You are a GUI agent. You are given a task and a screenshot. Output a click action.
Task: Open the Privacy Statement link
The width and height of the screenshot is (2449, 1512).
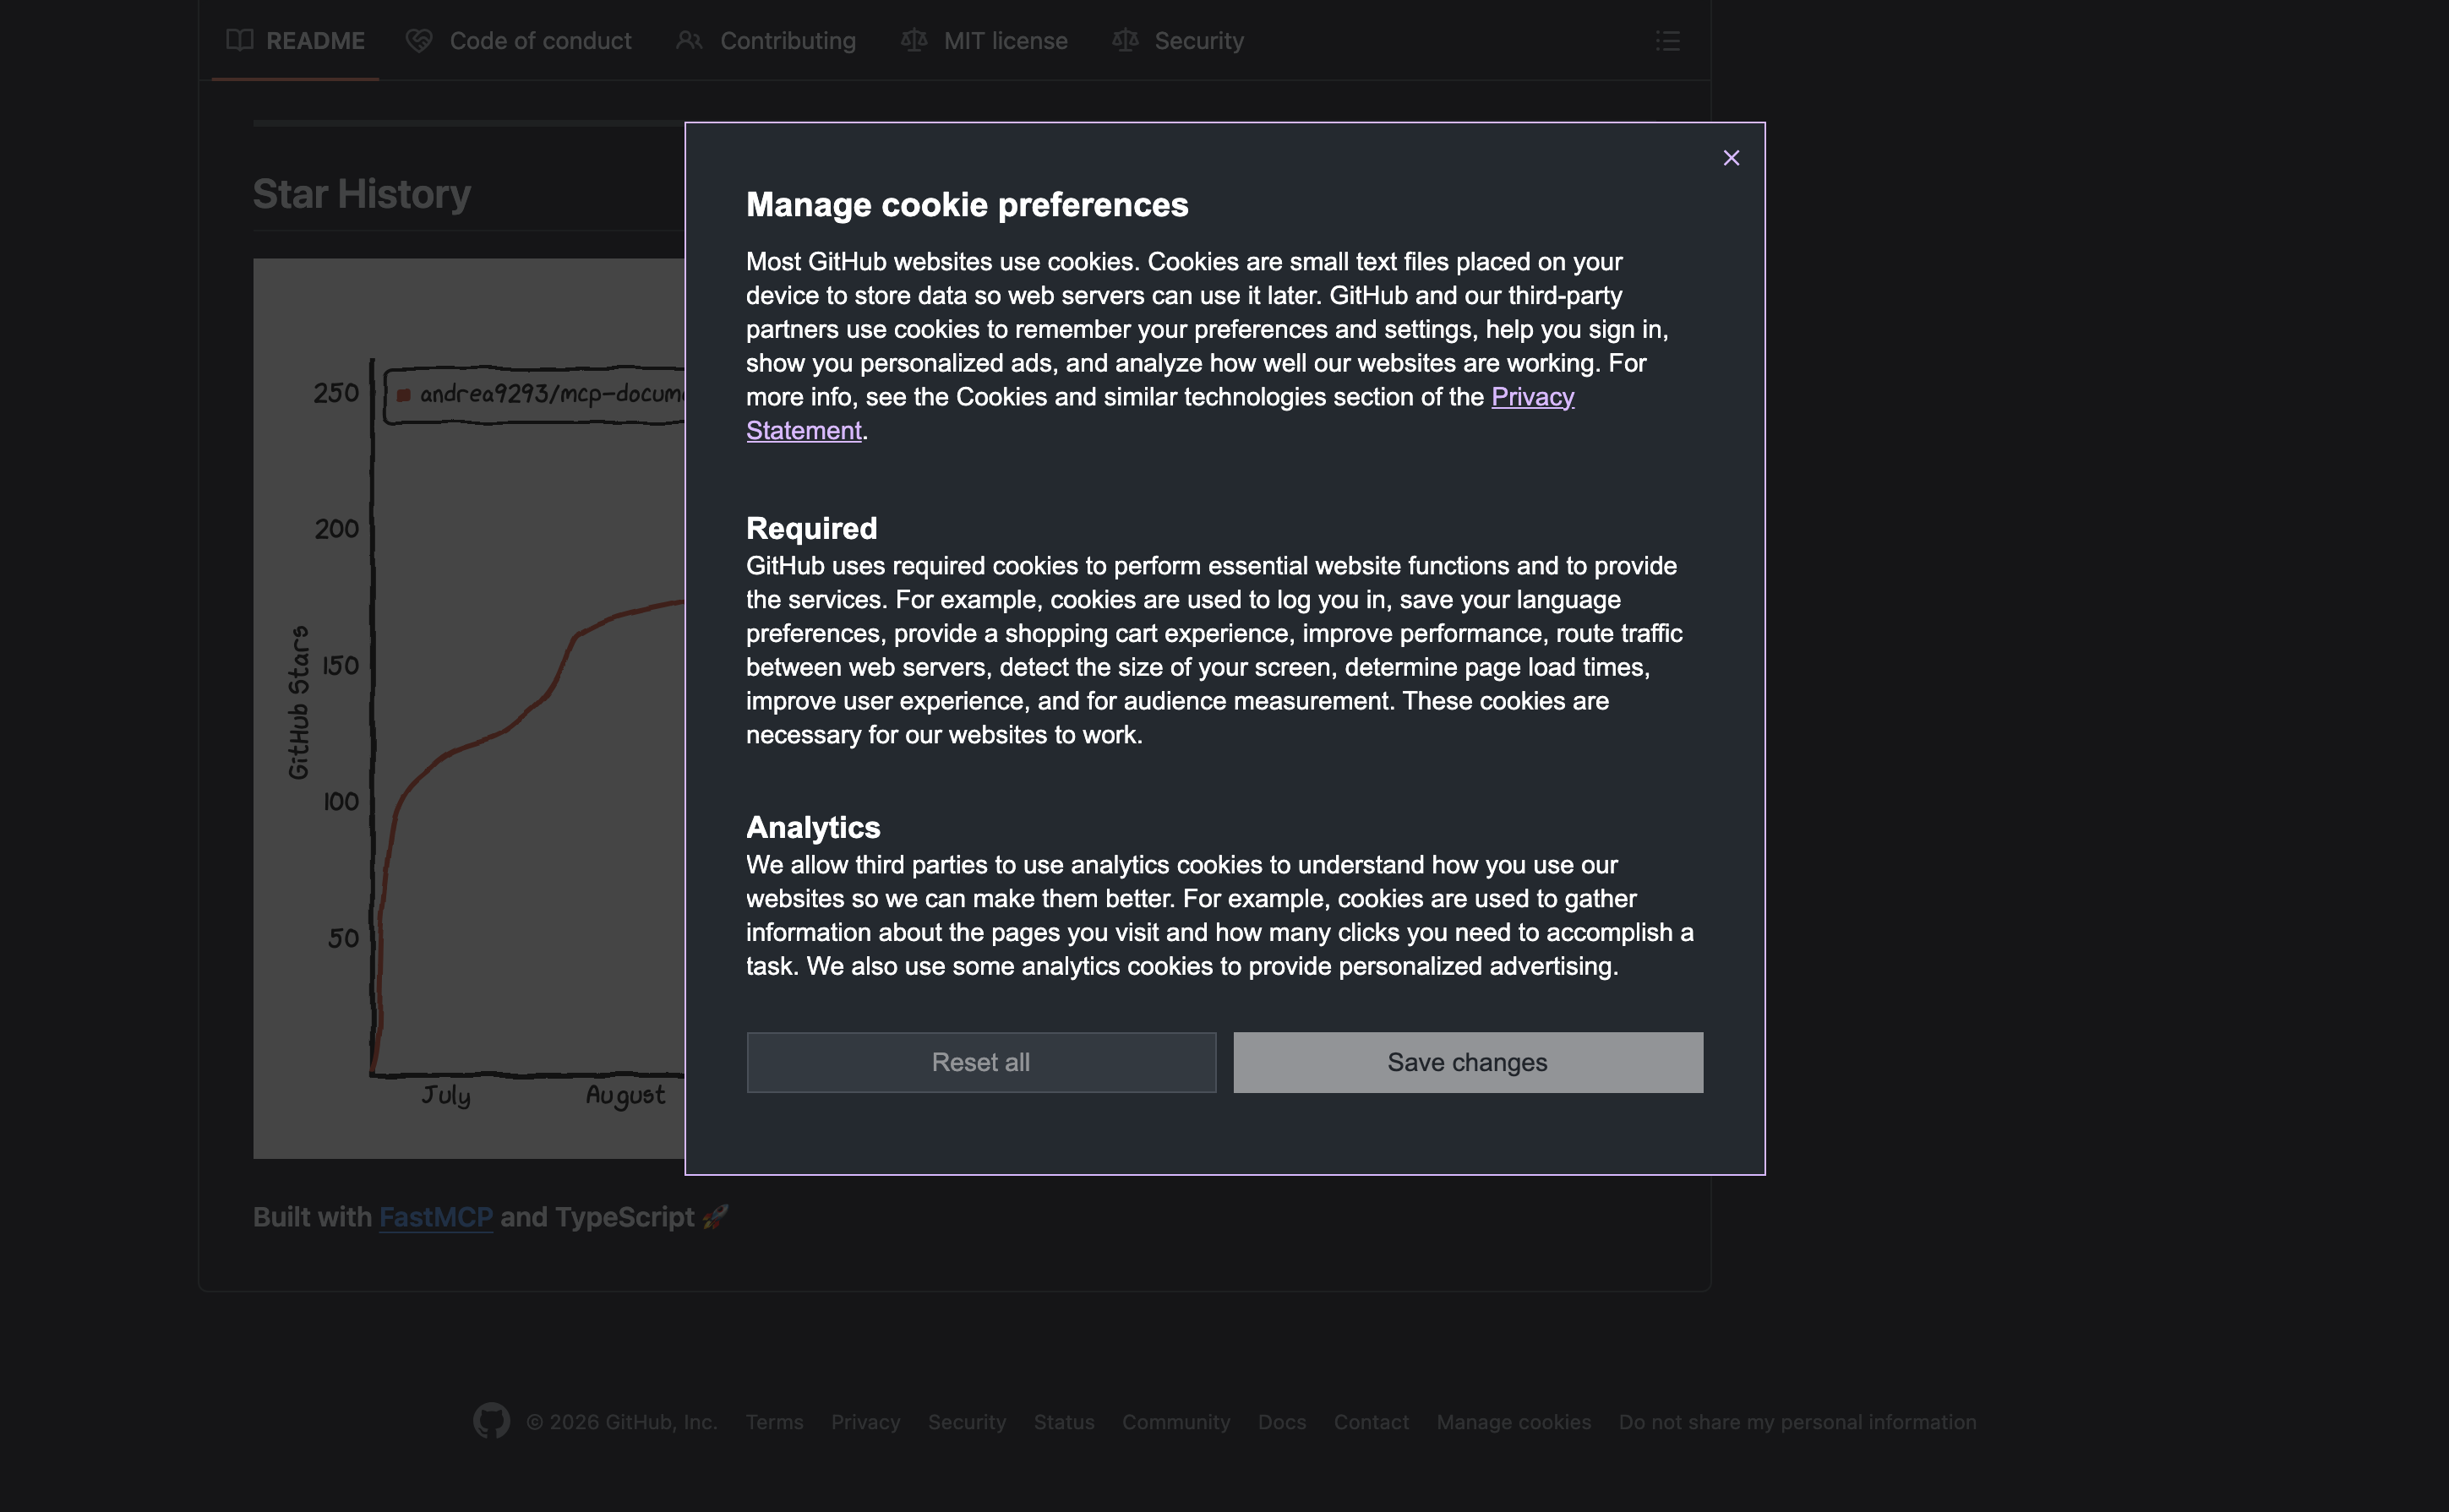(1531, 397)
